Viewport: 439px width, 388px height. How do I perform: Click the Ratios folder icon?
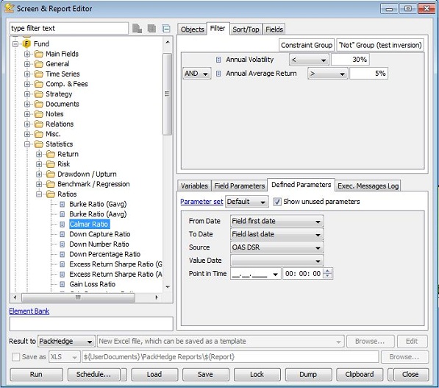(51, 194)
